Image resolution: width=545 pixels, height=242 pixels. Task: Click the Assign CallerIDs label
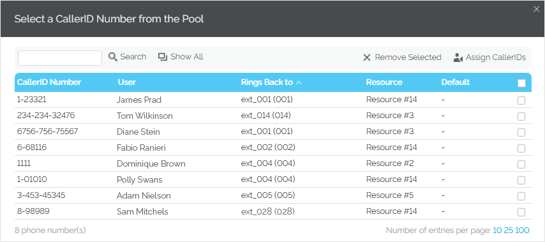click(x=496, y=57)
